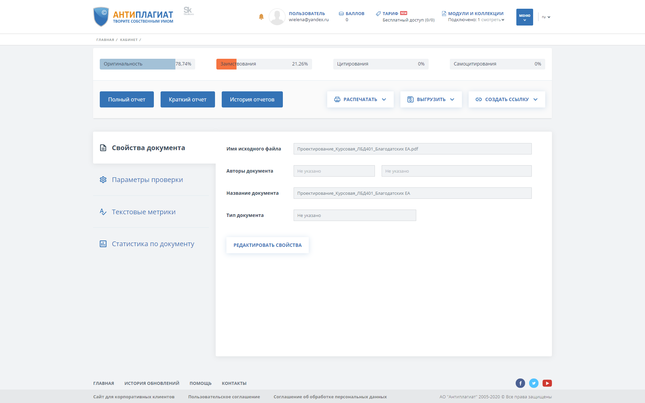Open the Facebook social icon
The width and height of the screenshot is (645, 403).
pos(520,383)
